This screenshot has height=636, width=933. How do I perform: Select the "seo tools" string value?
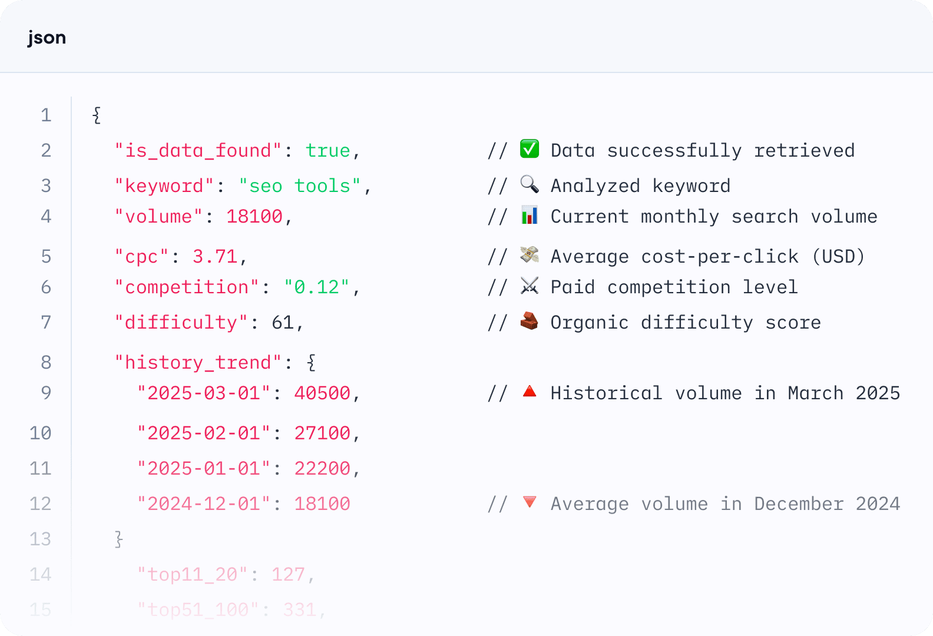tap(300, 186)
